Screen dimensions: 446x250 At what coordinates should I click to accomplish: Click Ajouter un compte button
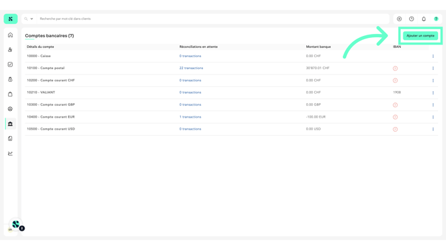421,36
